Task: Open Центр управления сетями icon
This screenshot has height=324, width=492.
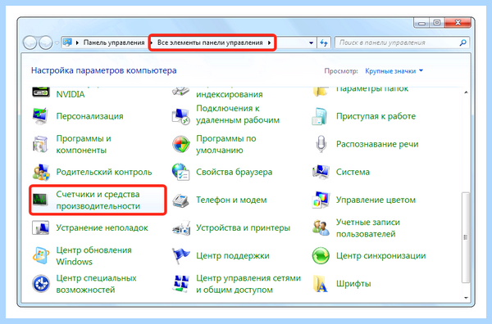Action: [x=180, y=284]
